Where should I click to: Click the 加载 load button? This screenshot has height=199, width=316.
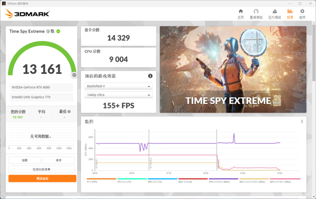coord(25,160)
